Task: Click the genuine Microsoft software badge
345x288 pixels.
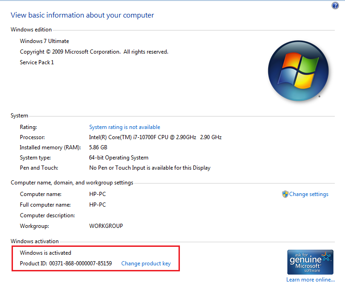Action: click(x=310, y=262)
